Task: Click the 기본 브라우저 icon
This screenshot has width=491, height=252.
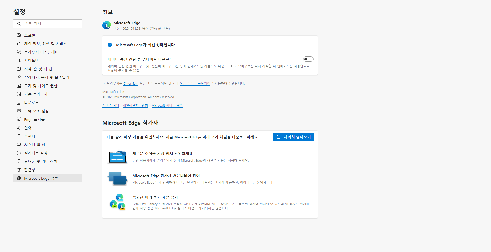Action: pyautogui.click(x=19, y=94)
